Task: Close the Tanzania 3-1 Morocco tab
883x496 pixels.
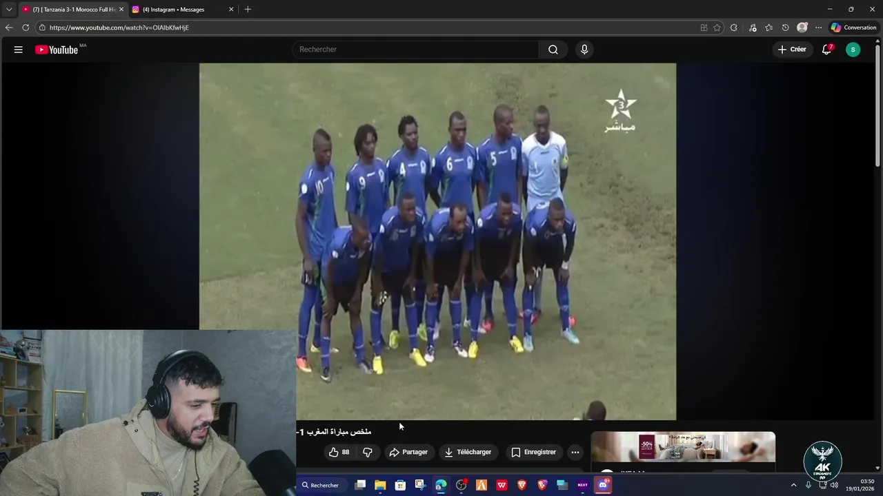Action: [121, 10]
